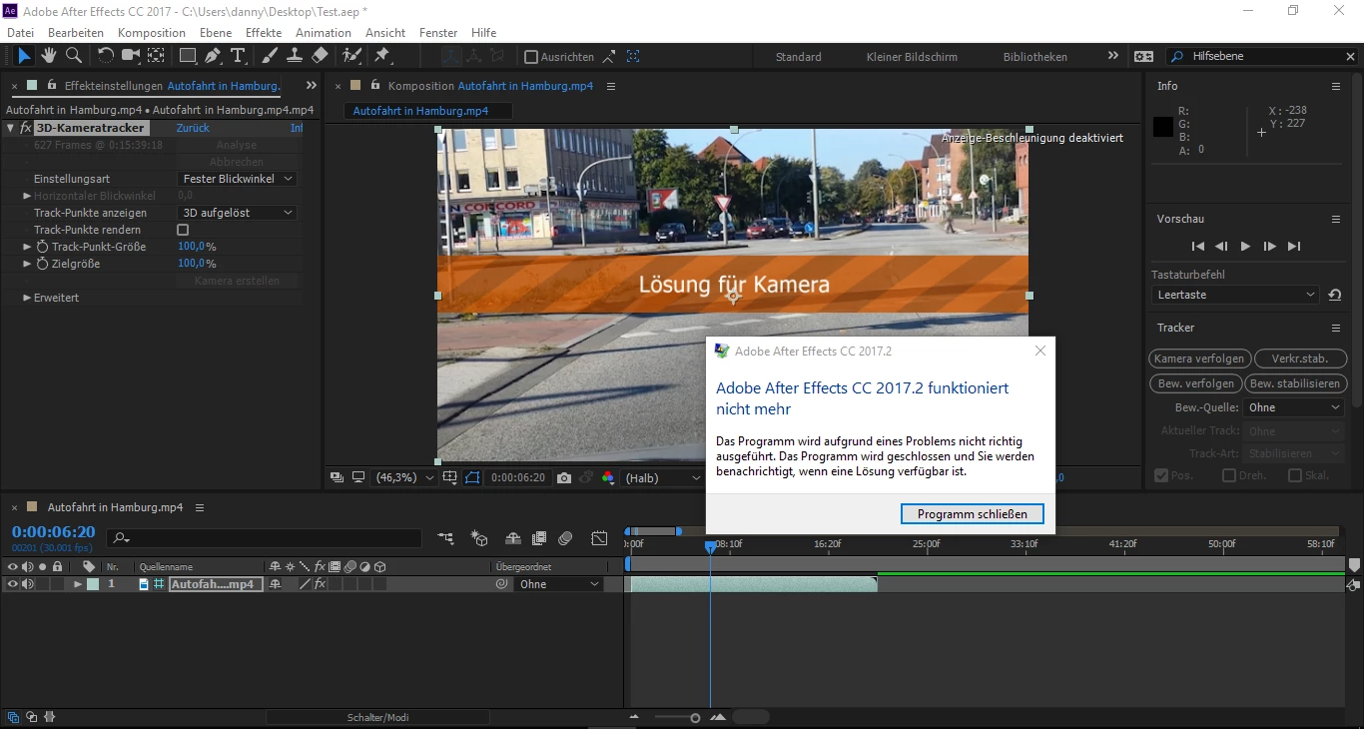Open the Komposition menu
The height and width of the screenshot is (729, 1364).
(152, 33)
